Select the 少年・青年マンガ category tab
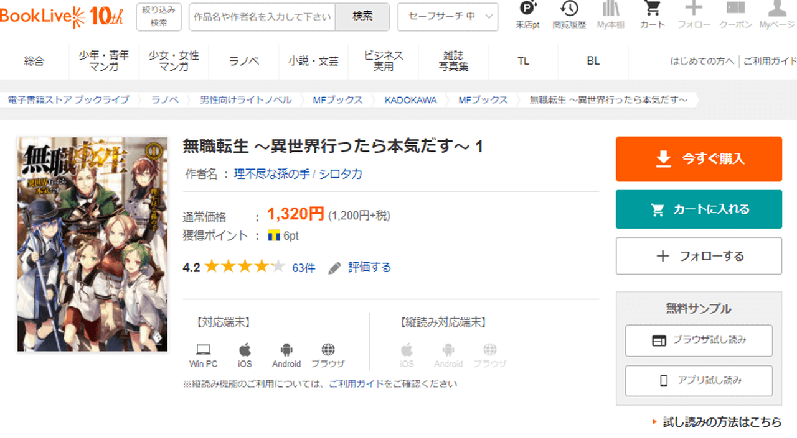This screenshot has width=797, height=438. (x=104, y=61)
